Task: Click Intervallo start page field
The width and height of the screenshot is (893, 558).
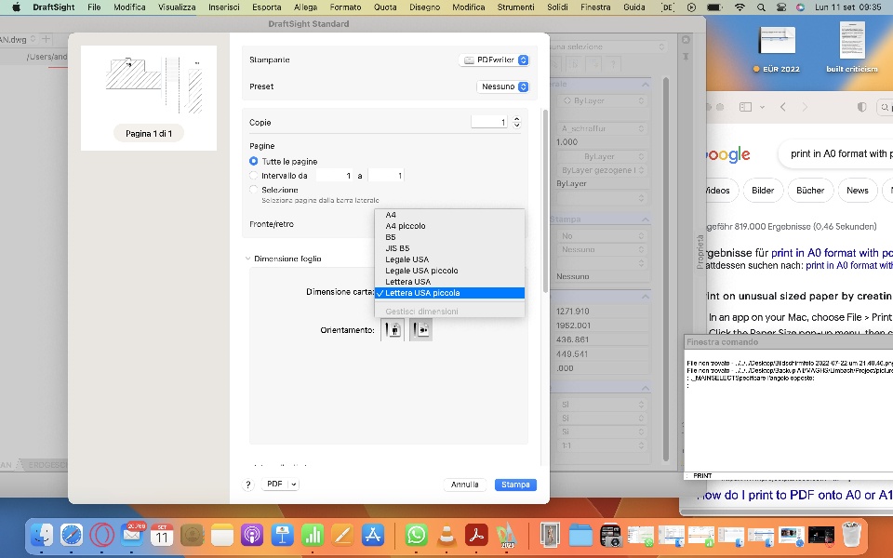Action: (x=334, y=176)
